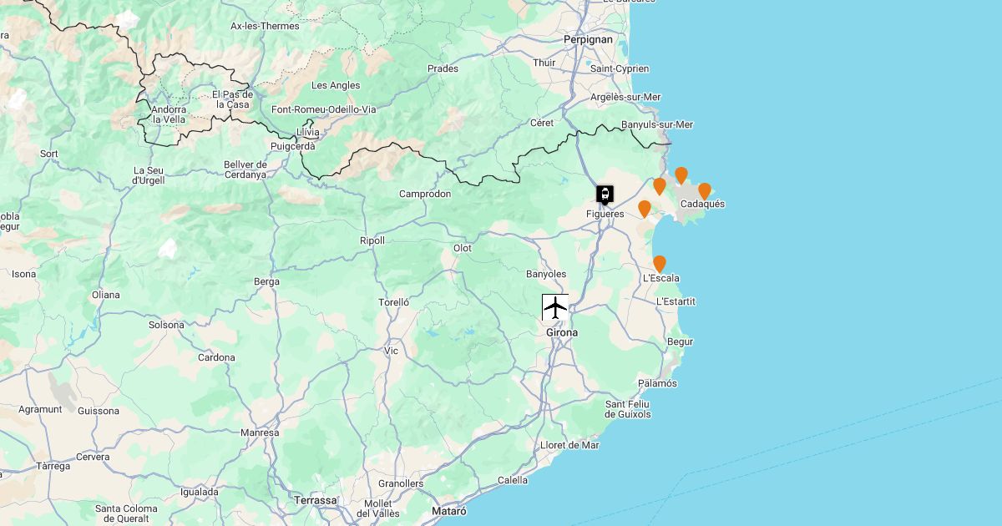Open the orange pin closest to Figueres

click(x=645, y=209)
